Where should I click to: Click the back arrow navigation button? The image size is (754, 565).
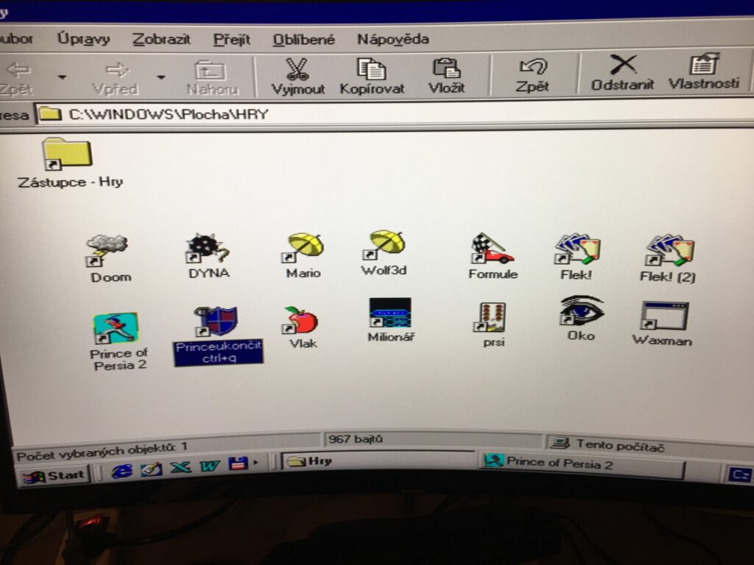click(18, 78)
